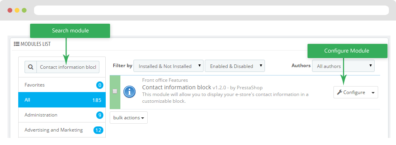The width and height of the screenshot is (396, 145).
Task: Click the magnifier search icon
Action: [x=30, y=67]
